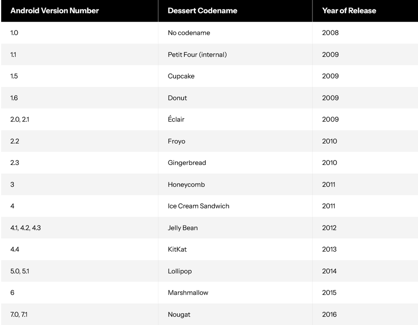Select the 2016 release year cell

[x=365, y=314]
